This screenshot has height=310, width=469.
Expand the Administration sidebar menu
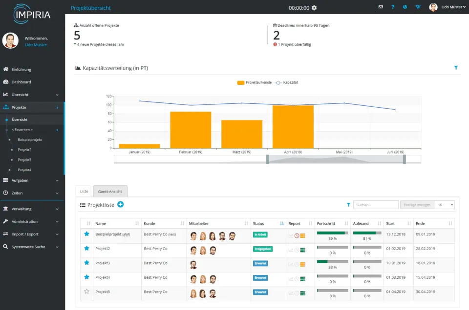32,221
